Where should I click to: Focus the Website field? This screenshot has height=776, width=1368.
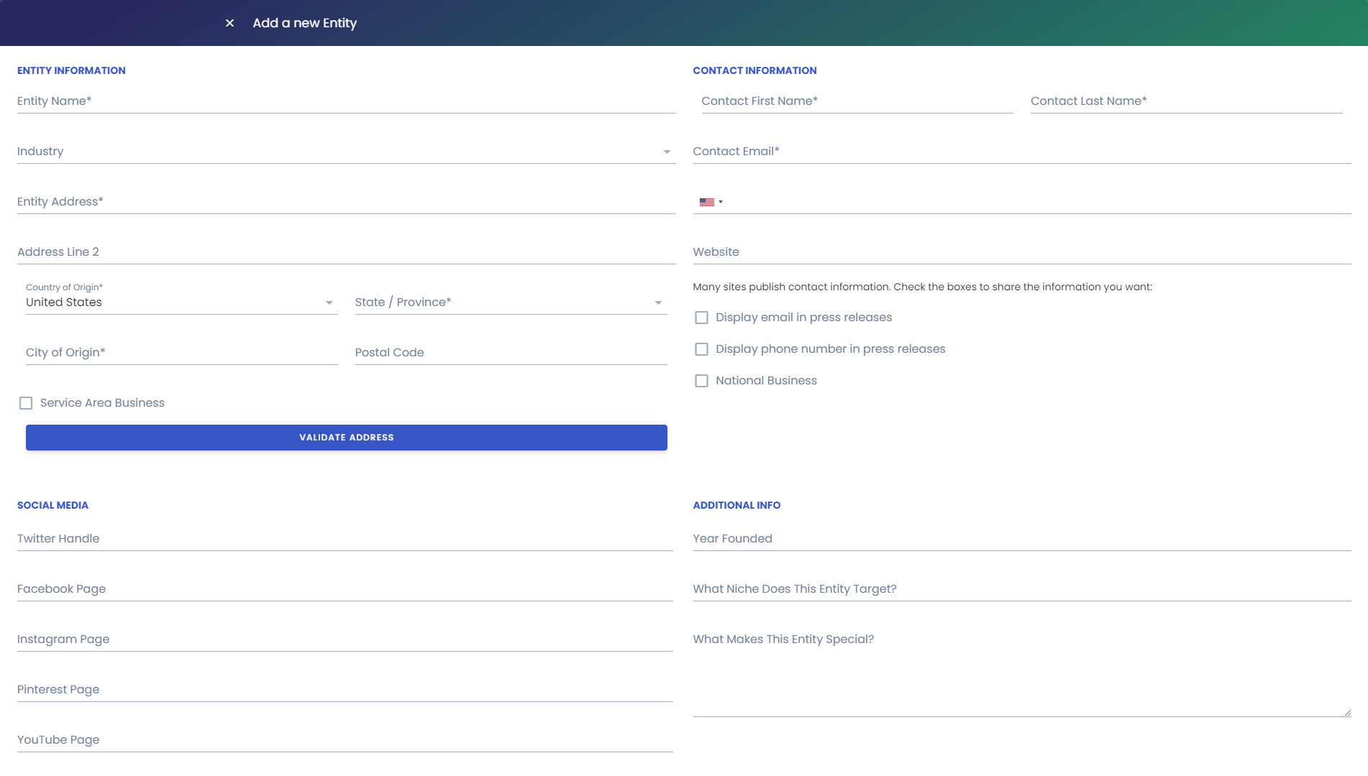pyautogui.click(x=1021, y=252)
